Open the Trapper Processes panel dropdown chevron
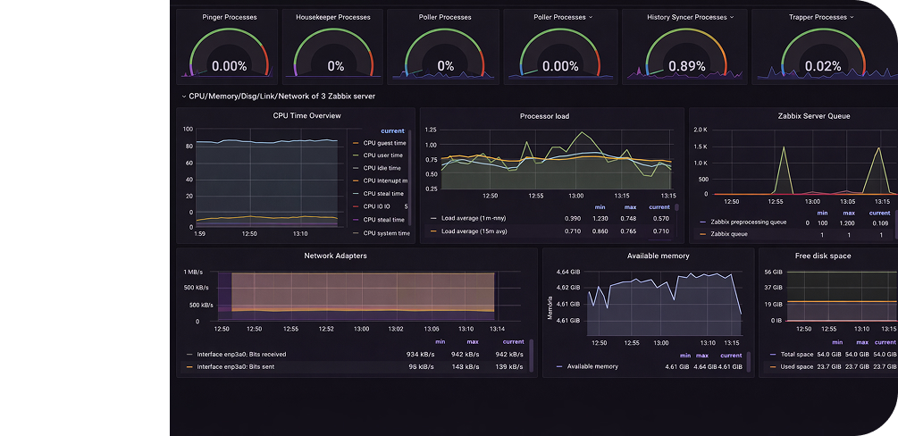Screen dimensions: 898x436 (852, 17)
